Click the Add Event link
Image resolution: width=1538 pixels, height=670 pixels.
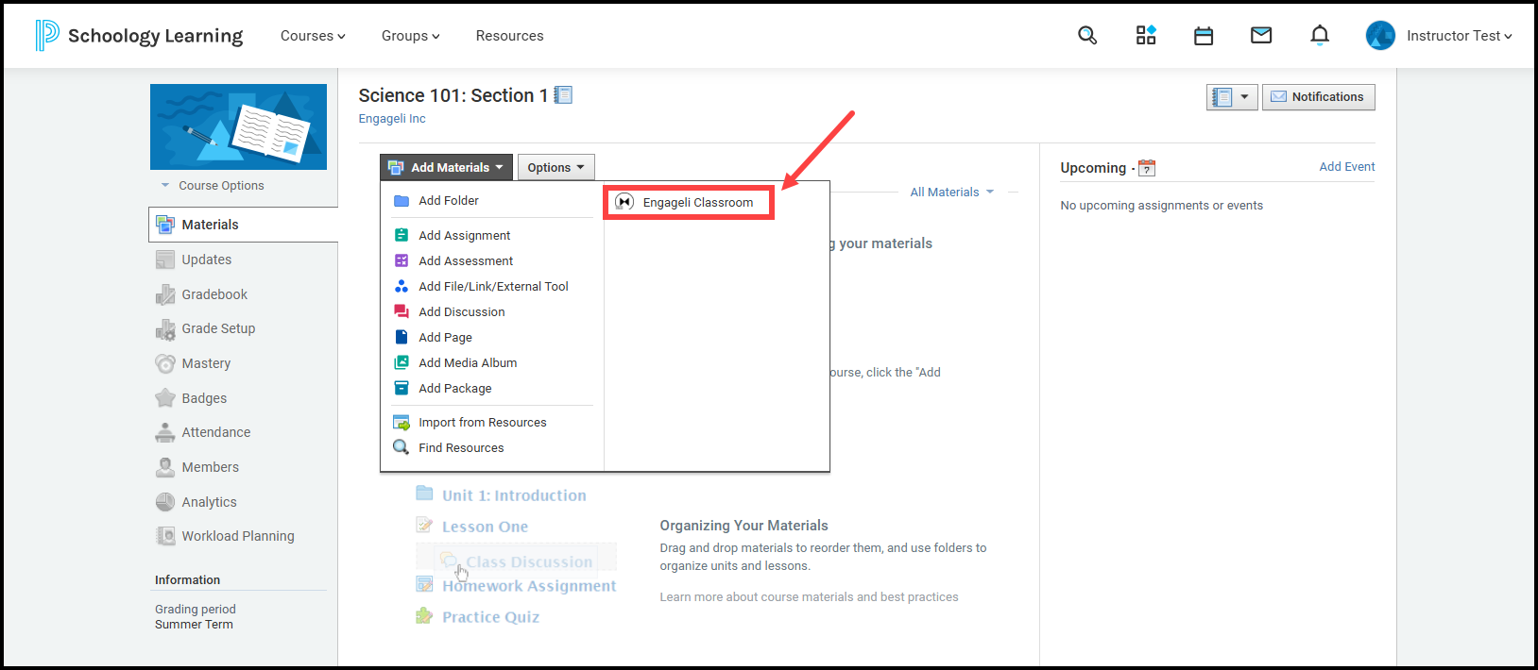(1347, 167)
